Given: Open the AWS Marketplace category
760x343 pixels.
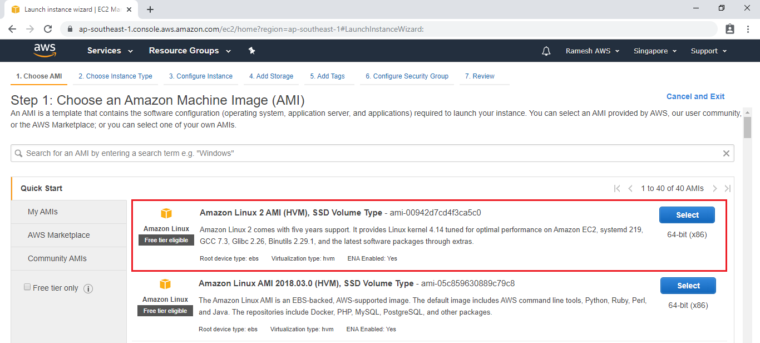Looking at the screenshot, I should (x=69, y=235).
